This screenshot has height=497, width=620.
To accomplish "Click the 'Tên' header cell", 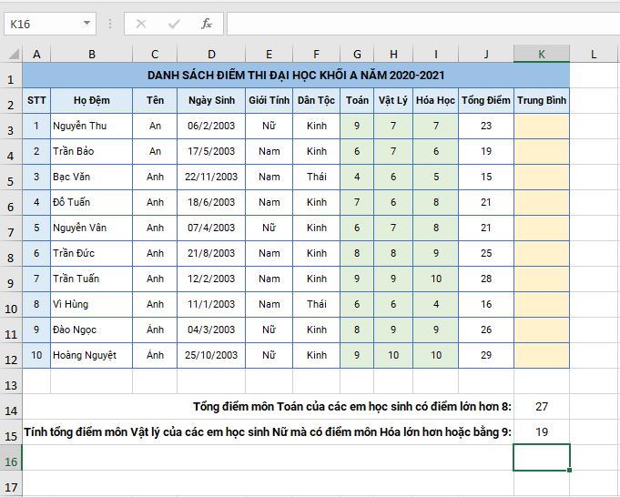I will (x=155, y=100).
